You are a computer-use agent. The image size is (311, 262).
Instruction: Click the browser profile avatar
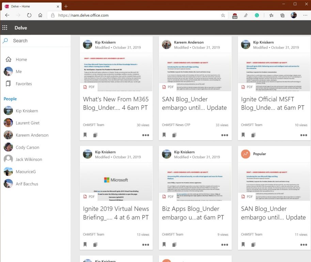(294, 15)
